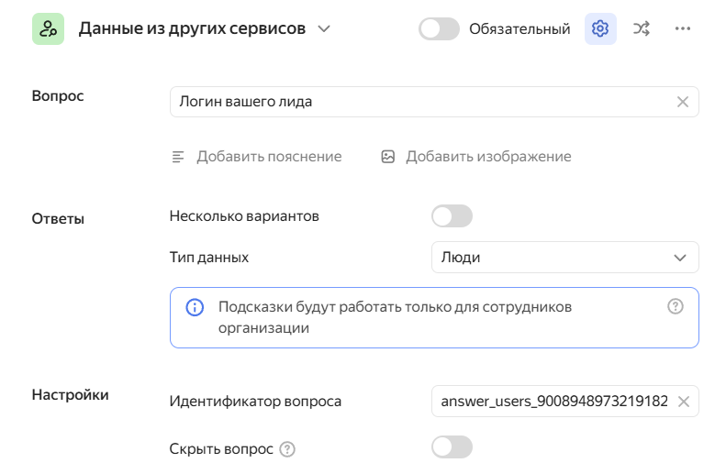Enable Несколько вариантов toggle

pyautogui.click(x=452, y=216)
